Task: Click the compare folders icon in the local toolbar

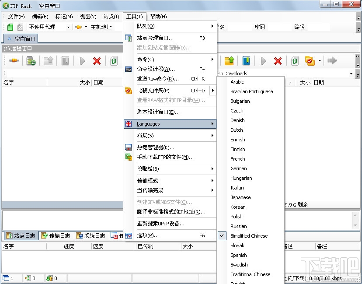Action: click(x=310, y=61)
